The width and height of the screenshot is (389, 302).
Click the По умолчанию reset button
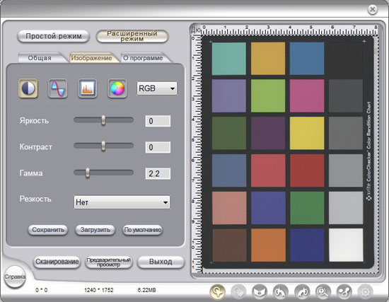(x=143, y=230)
